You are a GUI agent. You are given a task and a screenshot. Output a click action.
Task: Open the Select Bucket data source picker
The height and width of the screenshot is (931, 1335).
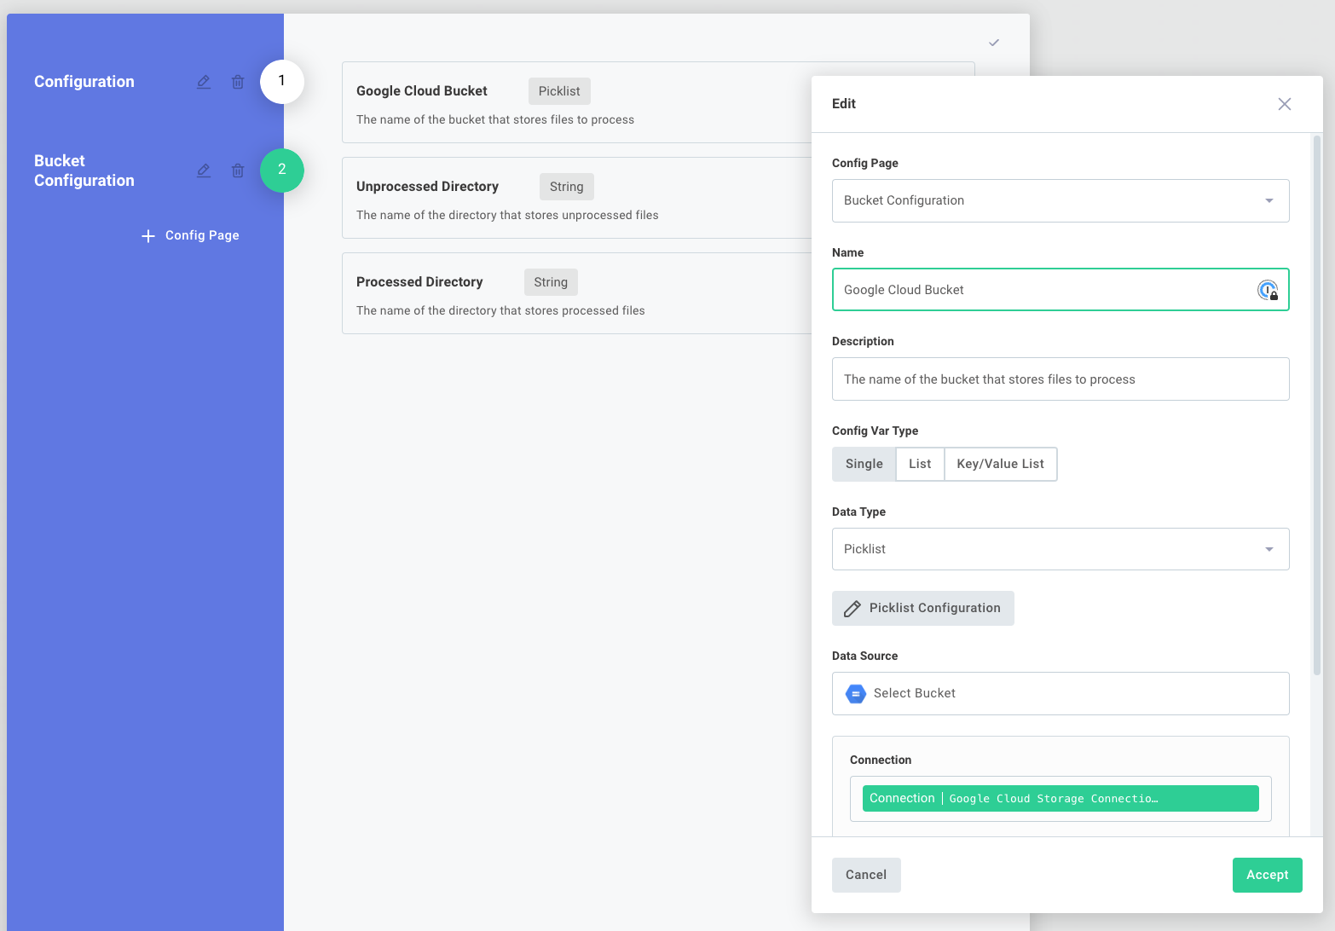[1060, 693]
